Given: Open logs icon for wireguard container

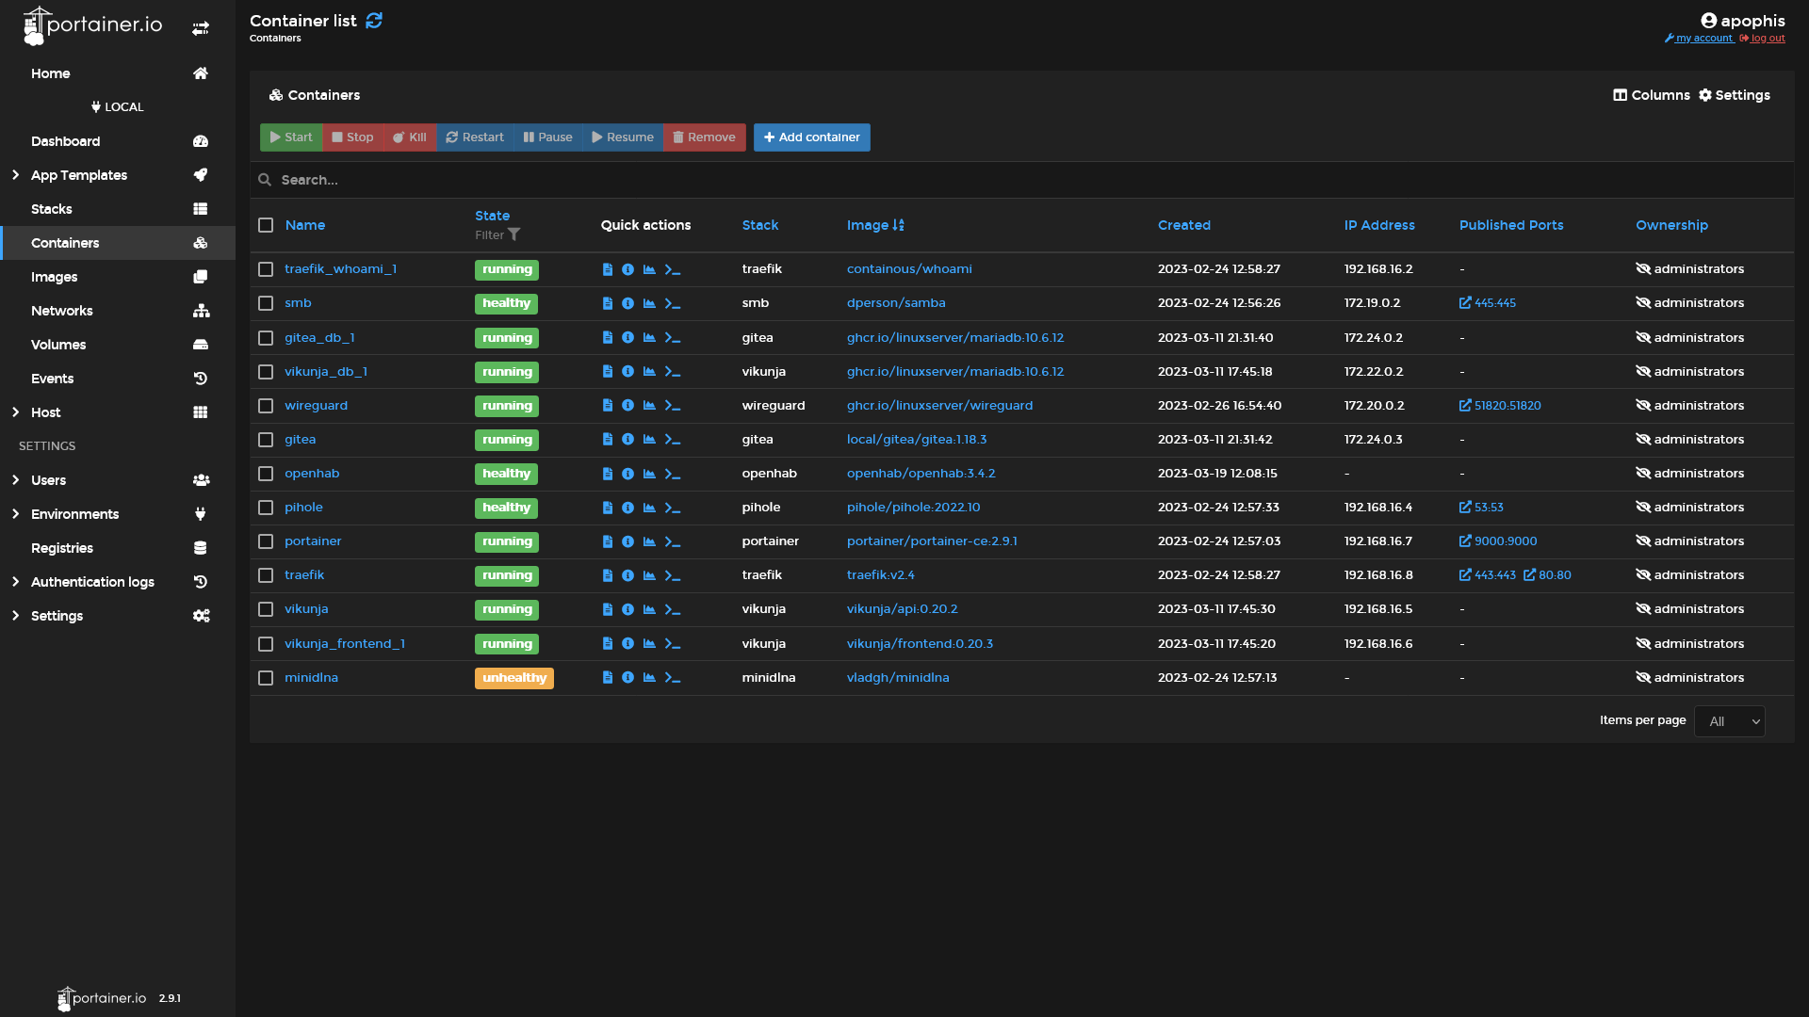Looking at the screenshot, I should pos(608,406).
